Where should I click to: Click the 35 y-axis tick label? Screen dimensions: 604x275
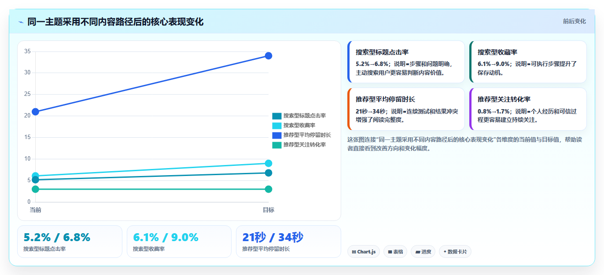coord(27,51)
